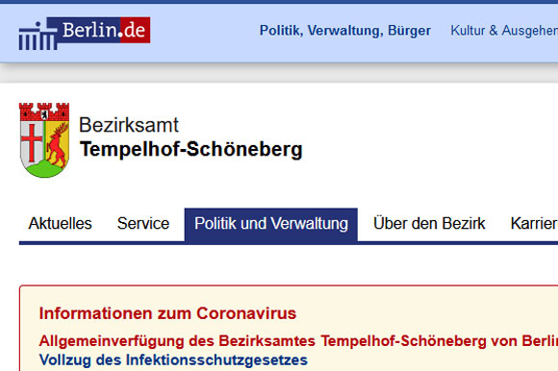Follow the Vollzug des Infektionsschutzgesetzes link
The height and width of the screenshot is (371, 558).
pos(173,360)
